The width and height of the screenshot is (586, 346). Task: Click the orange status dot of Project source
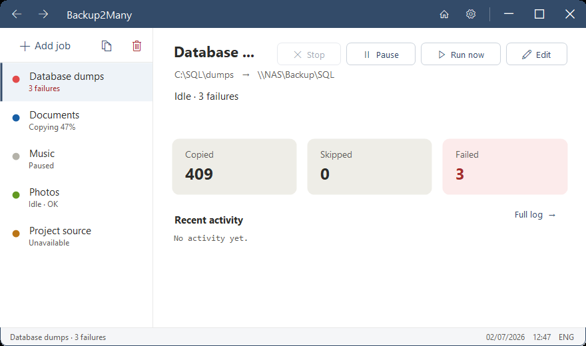point(16,234)
